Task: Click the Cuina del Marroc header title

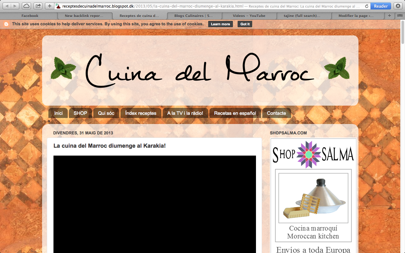Action: point(200,70)
